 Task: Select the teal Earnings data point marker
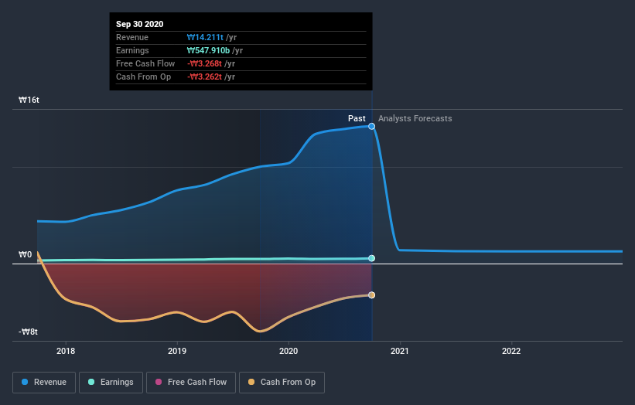pyautogui.click(x=371, y=258)
